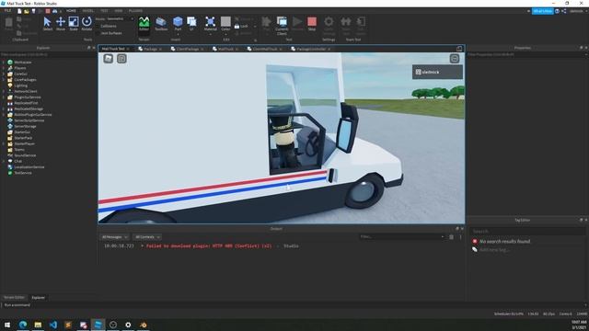Open Microsoft Edge from taskbar
589x331 pixels.
23,325
